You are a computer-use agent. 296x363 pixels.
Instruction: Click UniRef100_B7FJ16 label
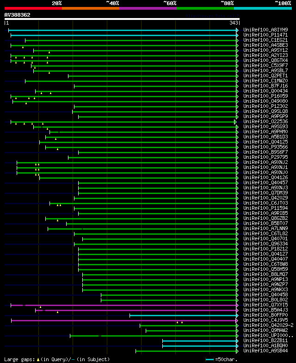pos(265,86)
